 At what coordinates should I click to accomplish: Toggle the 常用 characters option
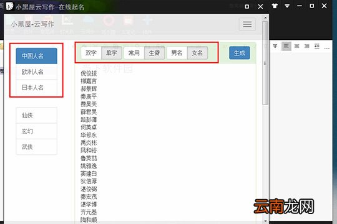coord(134,53)
